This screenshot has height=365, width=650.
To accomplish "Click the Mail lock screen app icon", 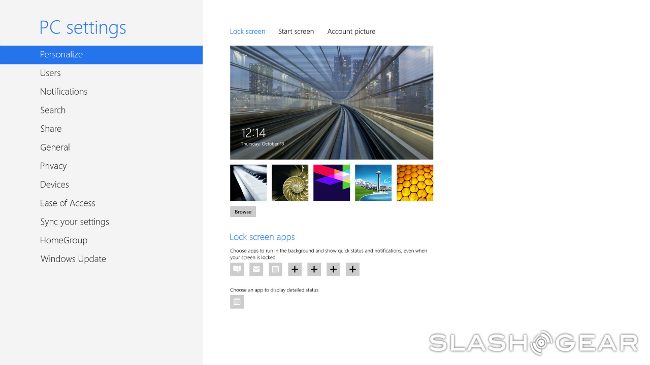I will 256,269.
